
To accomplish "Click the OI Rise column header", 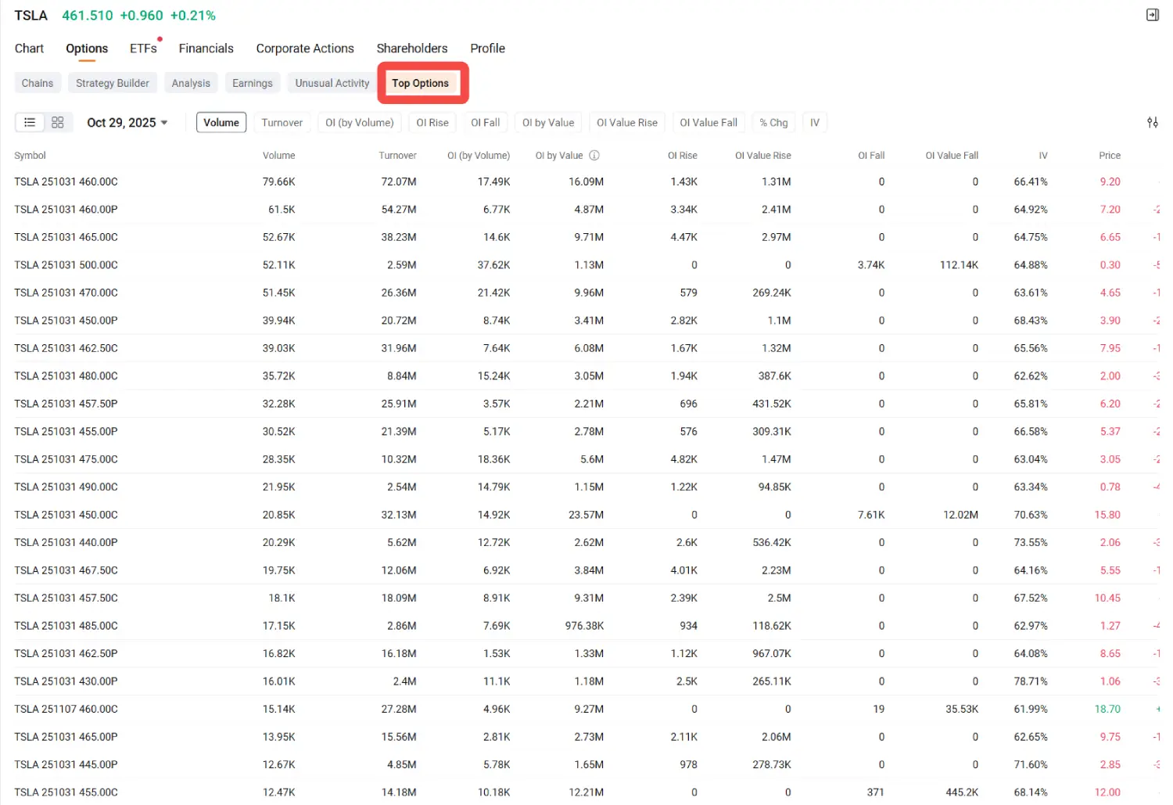I will (x=683, y=156).
